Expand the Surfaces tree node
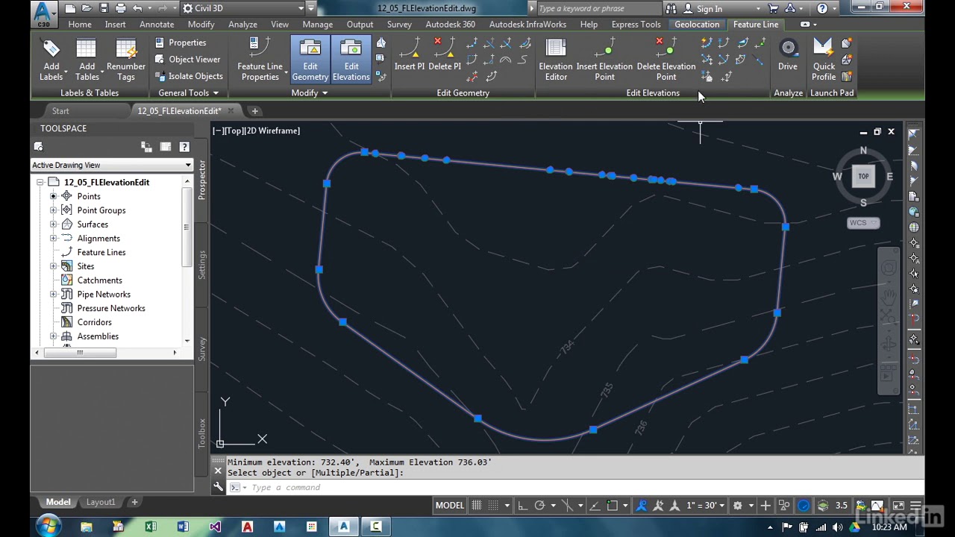 pyautogui.click(x=53, y=224)
